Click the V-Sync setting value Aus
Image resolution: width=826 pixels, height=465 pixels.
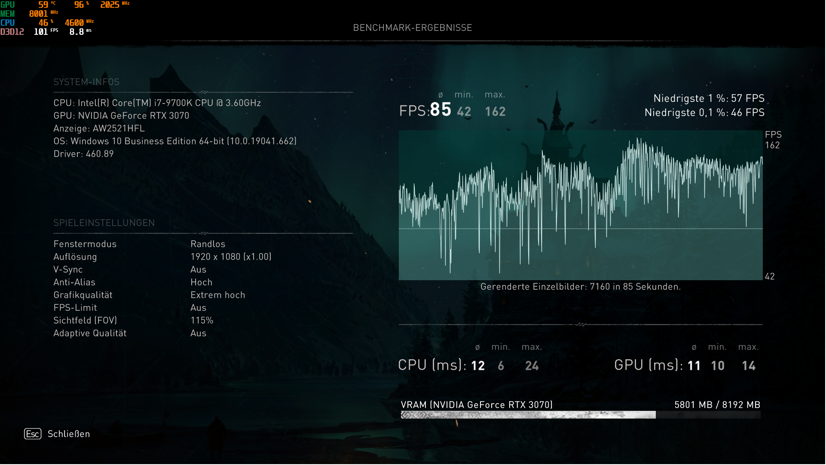pyautogui.click(x=199, y=270)
